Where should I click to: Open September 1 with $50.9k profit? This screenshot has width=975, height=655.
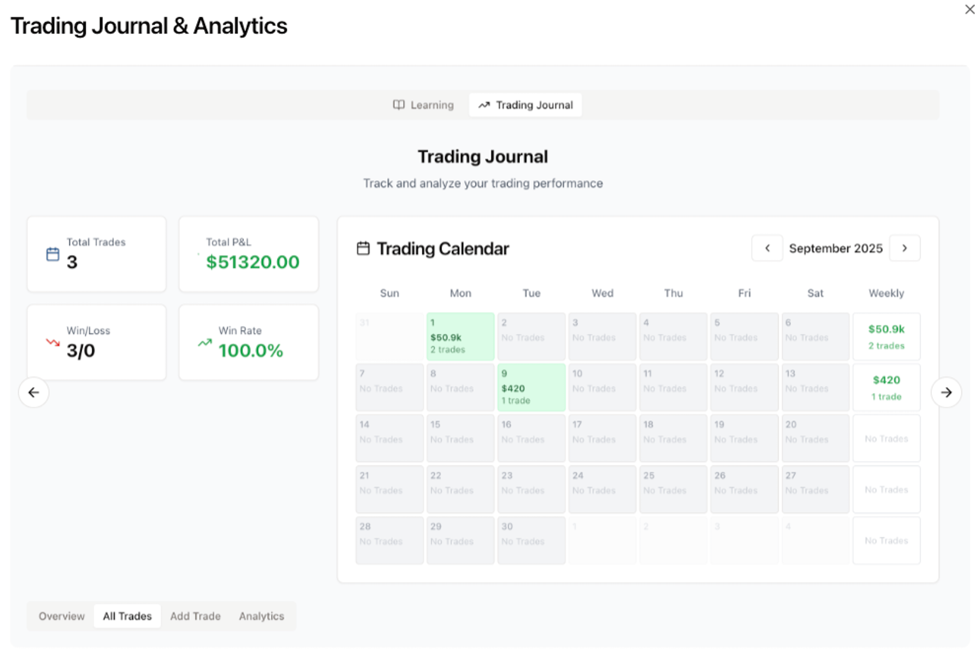[460, 337]
